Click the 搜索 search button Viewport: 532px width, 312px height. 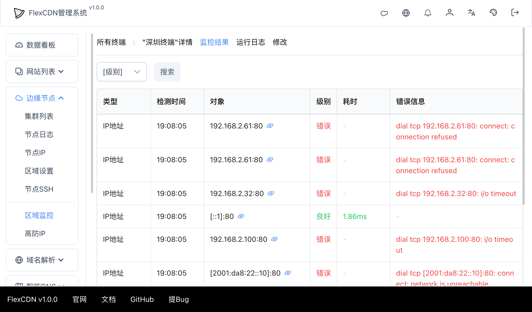[167, 72]
